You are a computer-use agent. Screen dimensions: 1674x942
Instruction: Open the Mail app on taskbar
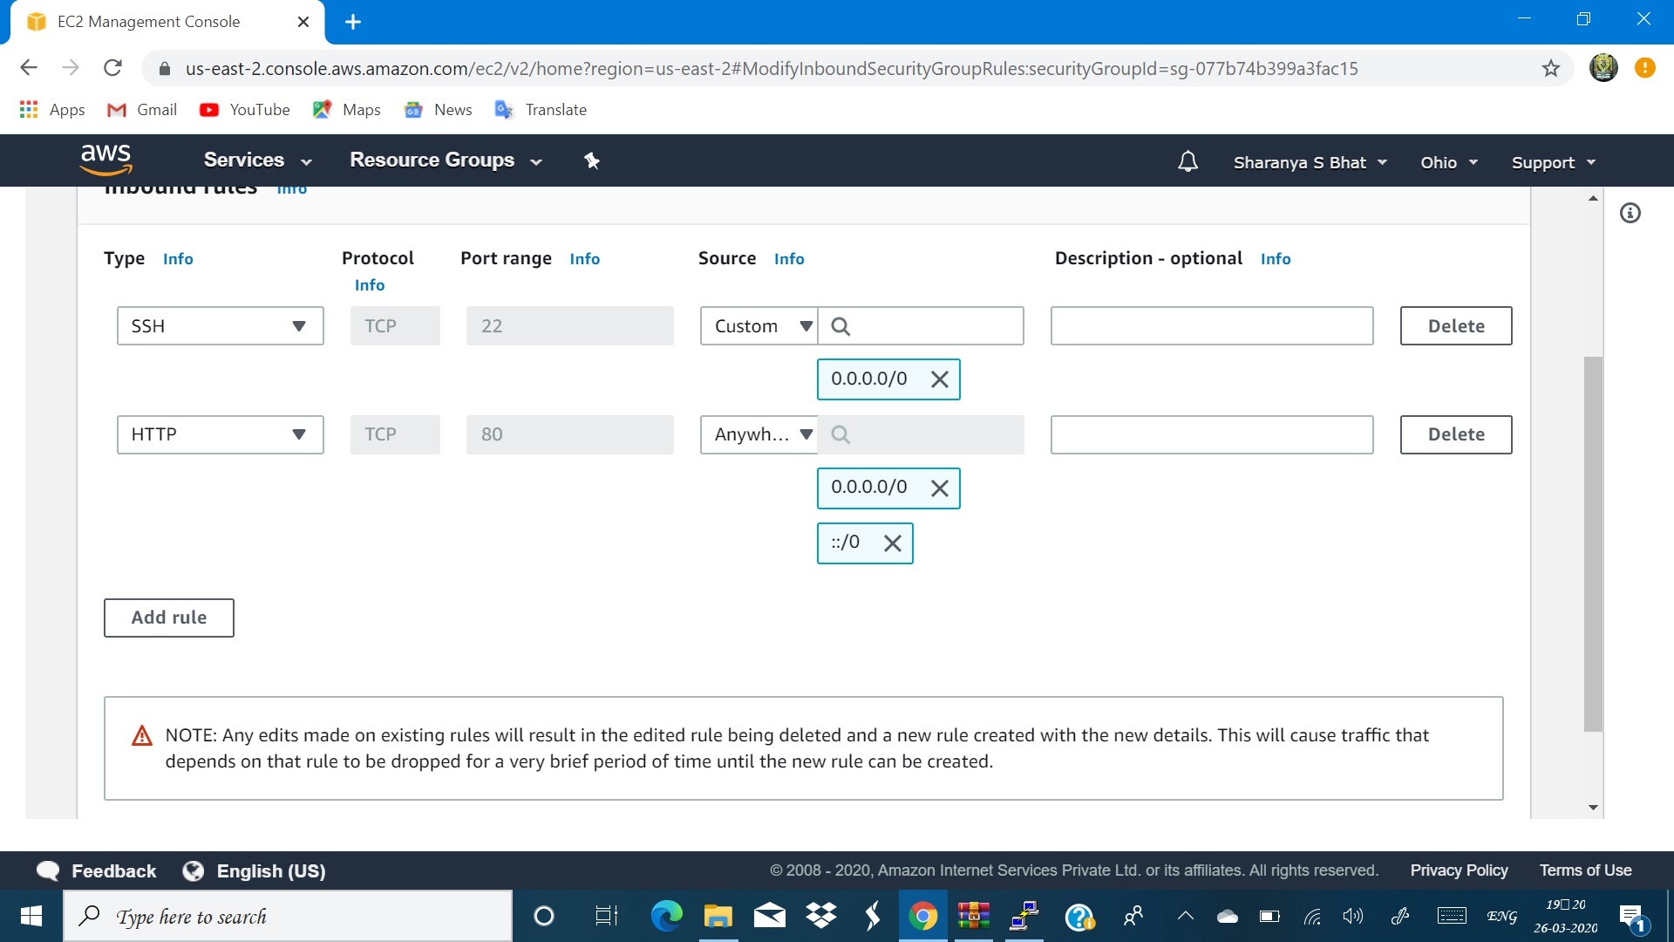[769, 916]
